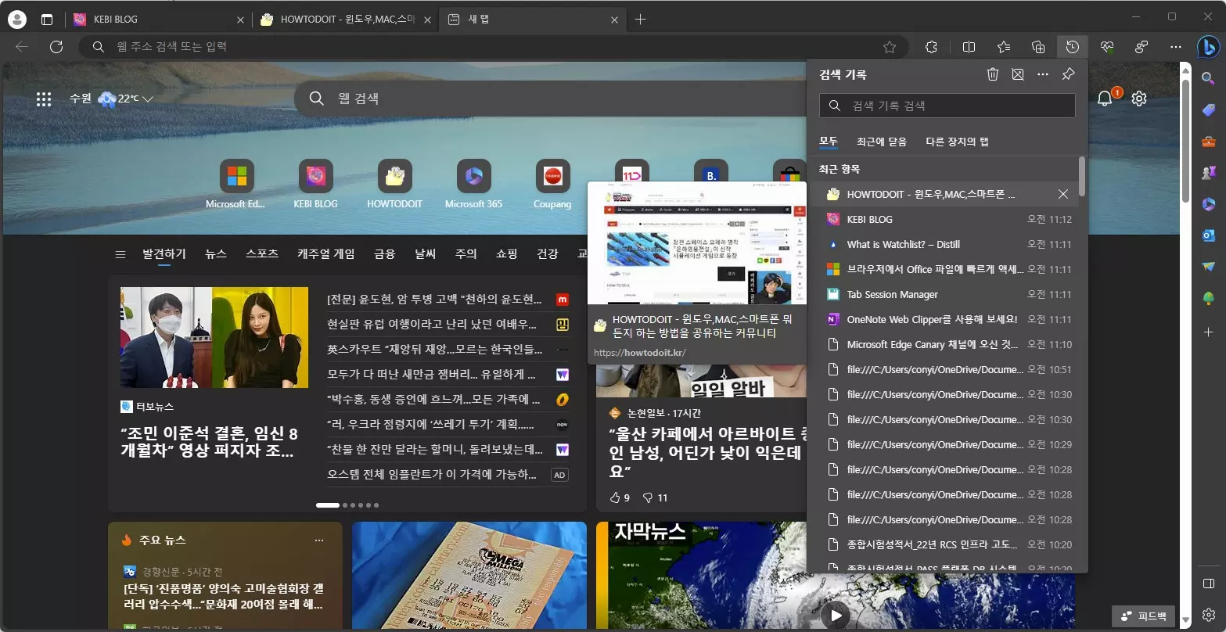Open the 캐주얼 게임 feed tab
This screenshot has height=632, width=1226.
325,253
